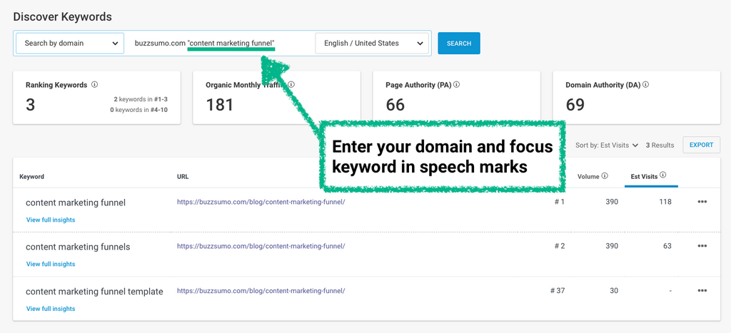Click info icon next to Ranking Keywords
Viewport: 731px width, 333px height.
tap(95, 85)
